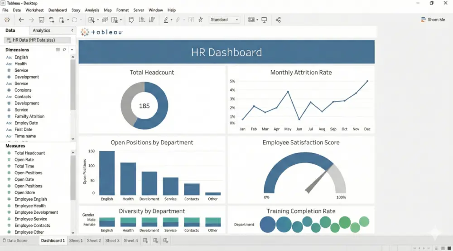Collapse the Data side pane
Screen dimensions: 453x251
point(72,30)
